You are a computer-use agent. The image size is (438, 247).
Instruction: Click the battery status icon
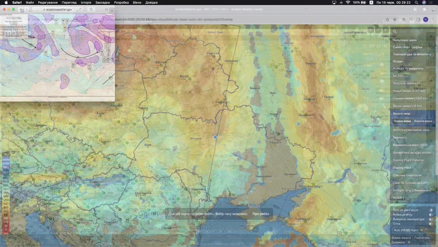(x=363, y=3)
